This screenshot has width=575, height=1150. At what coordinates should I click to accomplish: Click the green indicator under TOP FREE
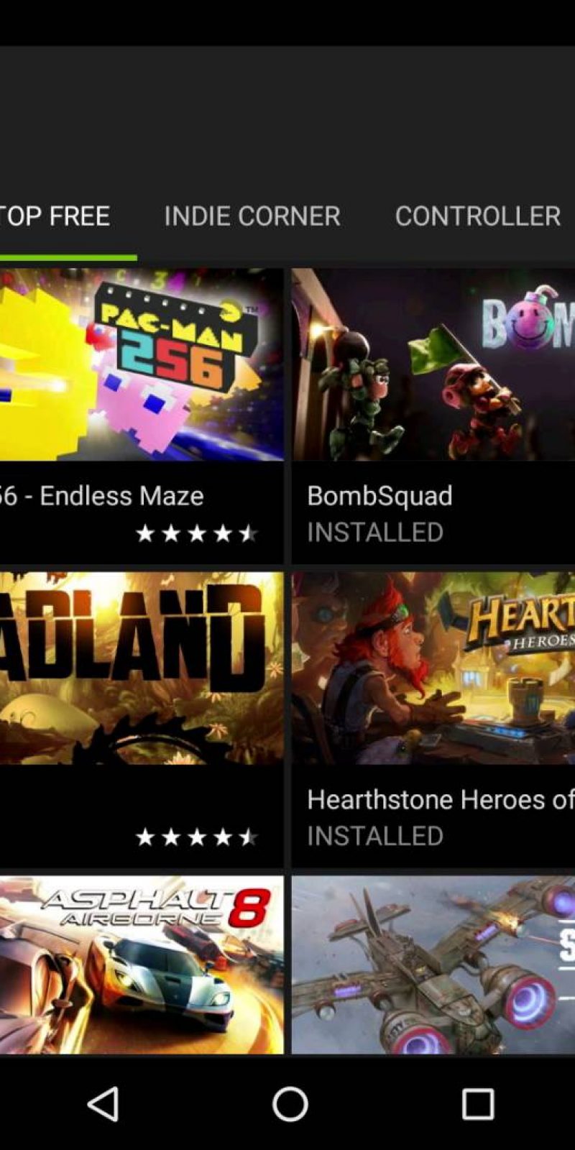[68, 257]
